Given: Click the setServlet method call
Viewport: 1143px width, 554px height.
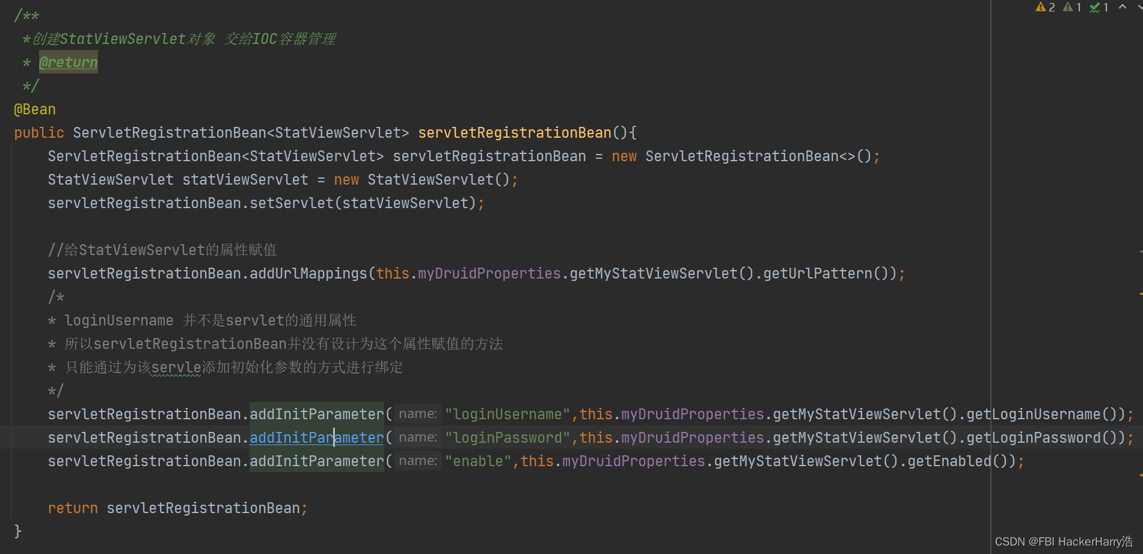Looking at the screenshot, I should click(292, 203).
